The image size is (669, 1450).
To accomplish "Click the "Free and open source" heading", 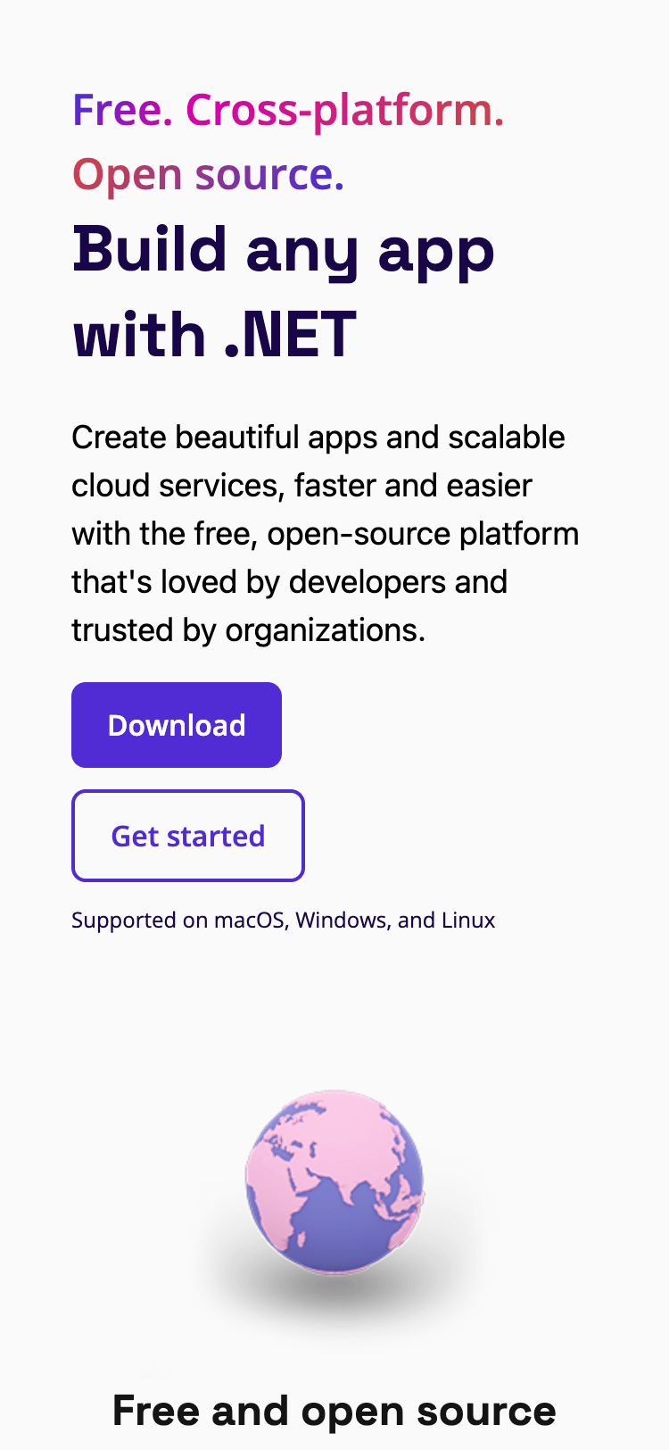I will [334, 1411].
